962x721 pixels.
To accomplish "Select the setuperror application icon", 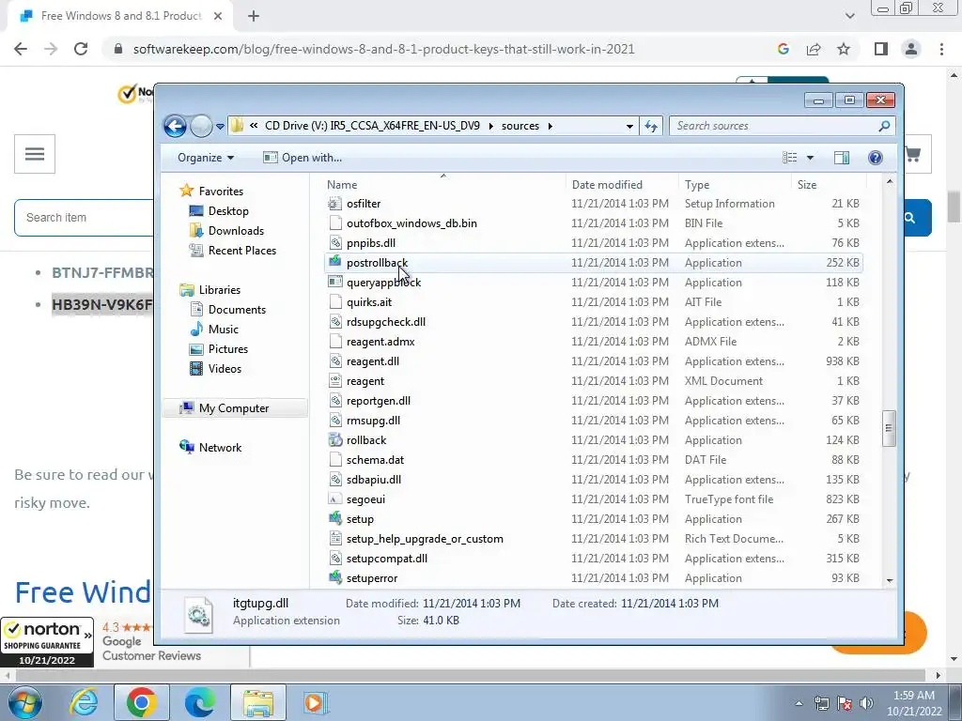I will click(x=334, y=578).
